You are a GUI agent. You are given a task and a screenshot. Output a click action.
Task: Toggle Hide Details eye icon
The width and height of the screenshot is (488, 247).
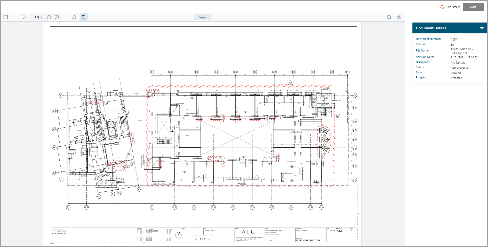coord(442,7)
